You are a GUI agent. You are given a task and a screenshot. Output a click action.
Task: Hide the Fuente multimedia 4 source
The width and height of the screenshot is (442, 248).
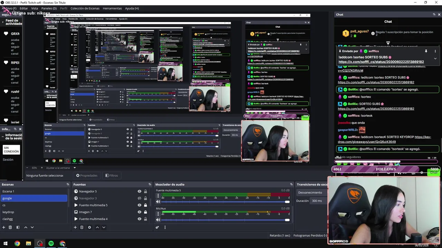point(140,219)
